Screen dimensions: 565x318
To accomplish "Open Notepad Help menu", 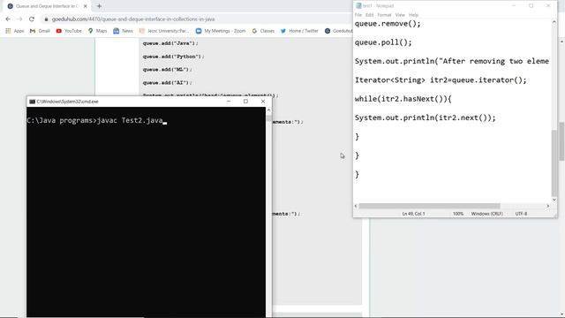I will click(414, 15).
